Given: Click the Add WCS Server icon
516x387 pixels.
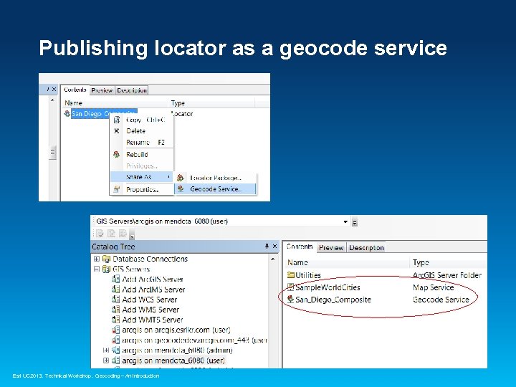Looking at the screenshot, I should coord(115,300).
